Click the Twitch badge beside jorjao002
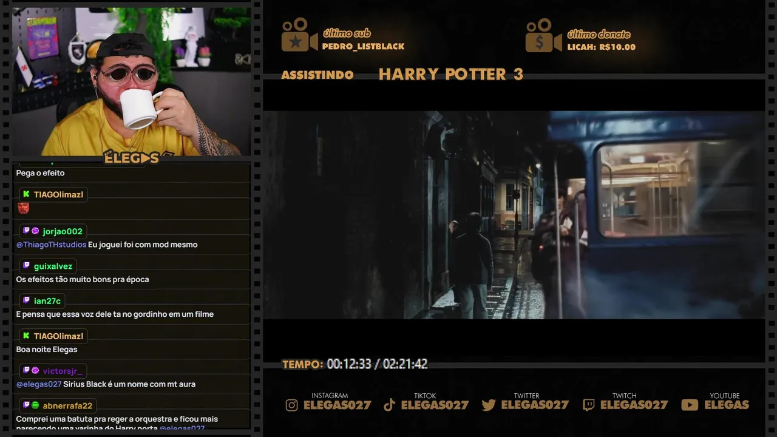The image size is (777, 437). (26, 231)
